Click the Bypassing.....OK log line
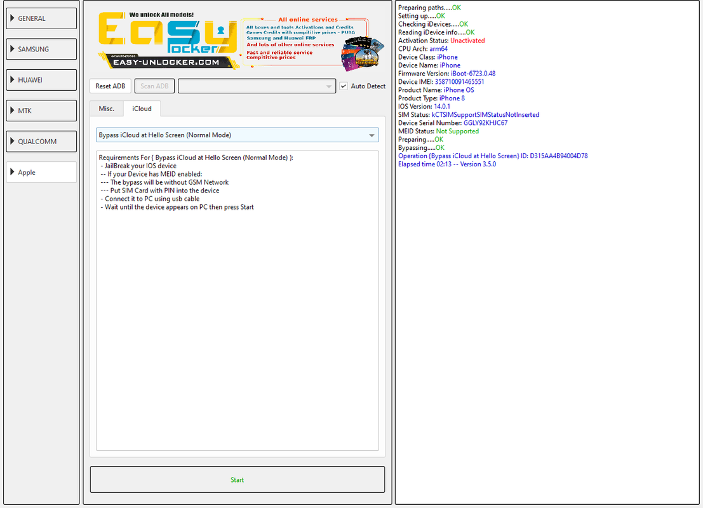This screenshot has height=508, width=703. click(x=422, y=147)
